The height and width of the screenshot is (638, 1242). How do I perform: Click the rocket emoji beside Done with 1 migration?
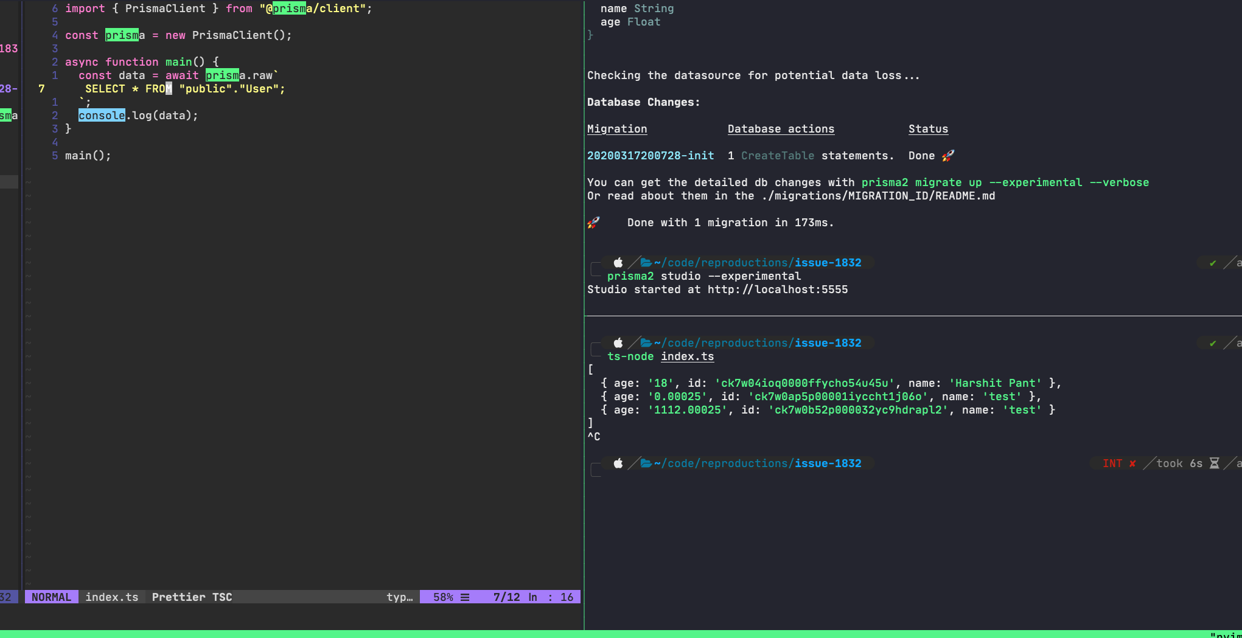[594, 222]
